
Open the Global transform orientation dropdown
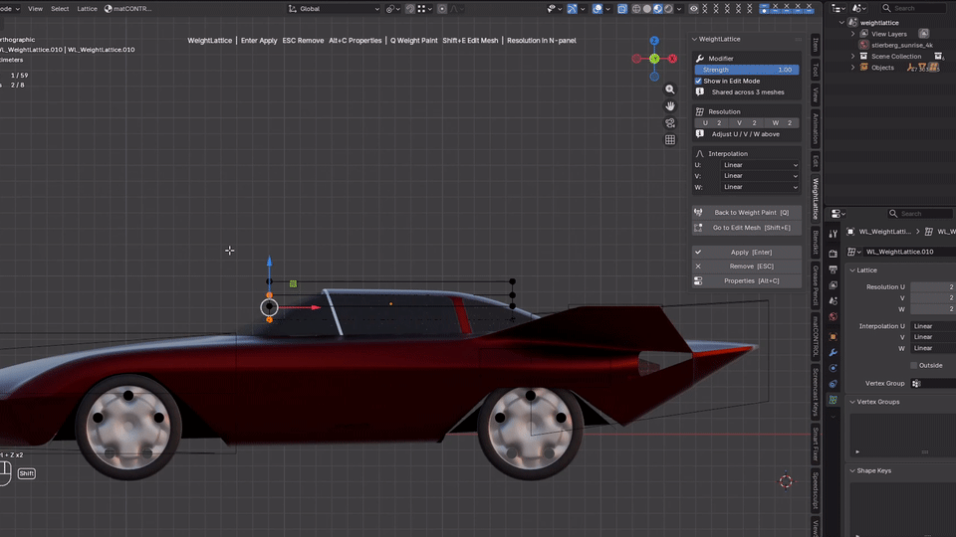coord(334,9)
